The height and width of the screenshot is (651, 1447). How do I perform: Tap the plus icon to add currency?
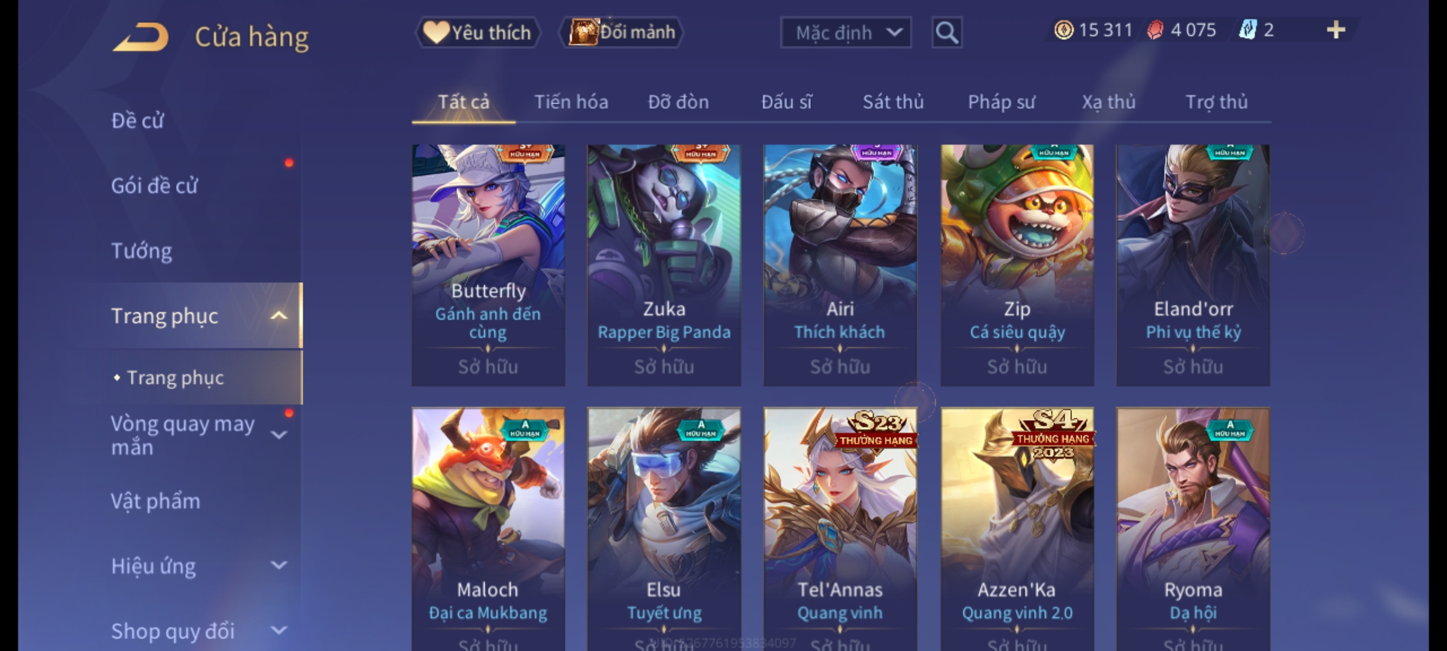pyautogui.click(x=1336, y=30)
